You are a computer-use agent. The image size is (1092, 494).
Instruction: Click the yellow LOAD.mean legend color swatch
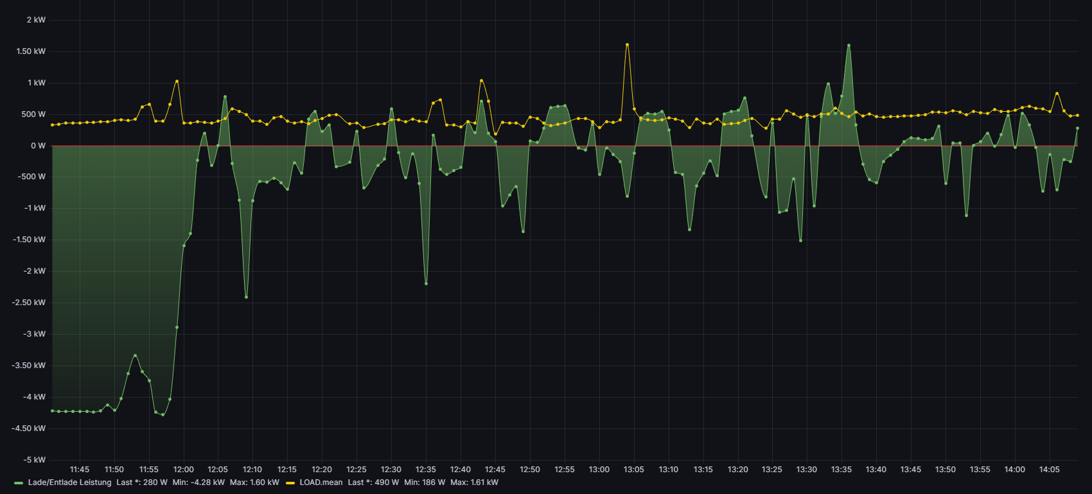pos(290,482)
